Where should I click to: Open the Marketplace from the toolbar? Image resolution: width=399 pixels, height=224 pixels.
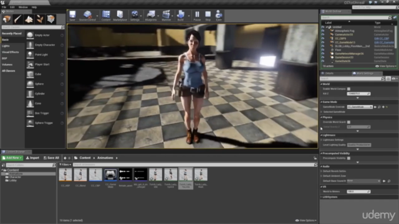coord(120,16)
